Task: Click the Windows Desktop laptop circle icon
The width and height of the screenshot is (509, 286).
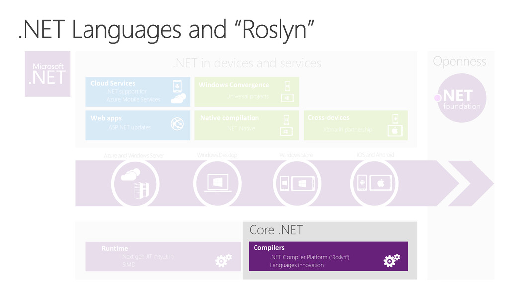Action: point(218,184)
